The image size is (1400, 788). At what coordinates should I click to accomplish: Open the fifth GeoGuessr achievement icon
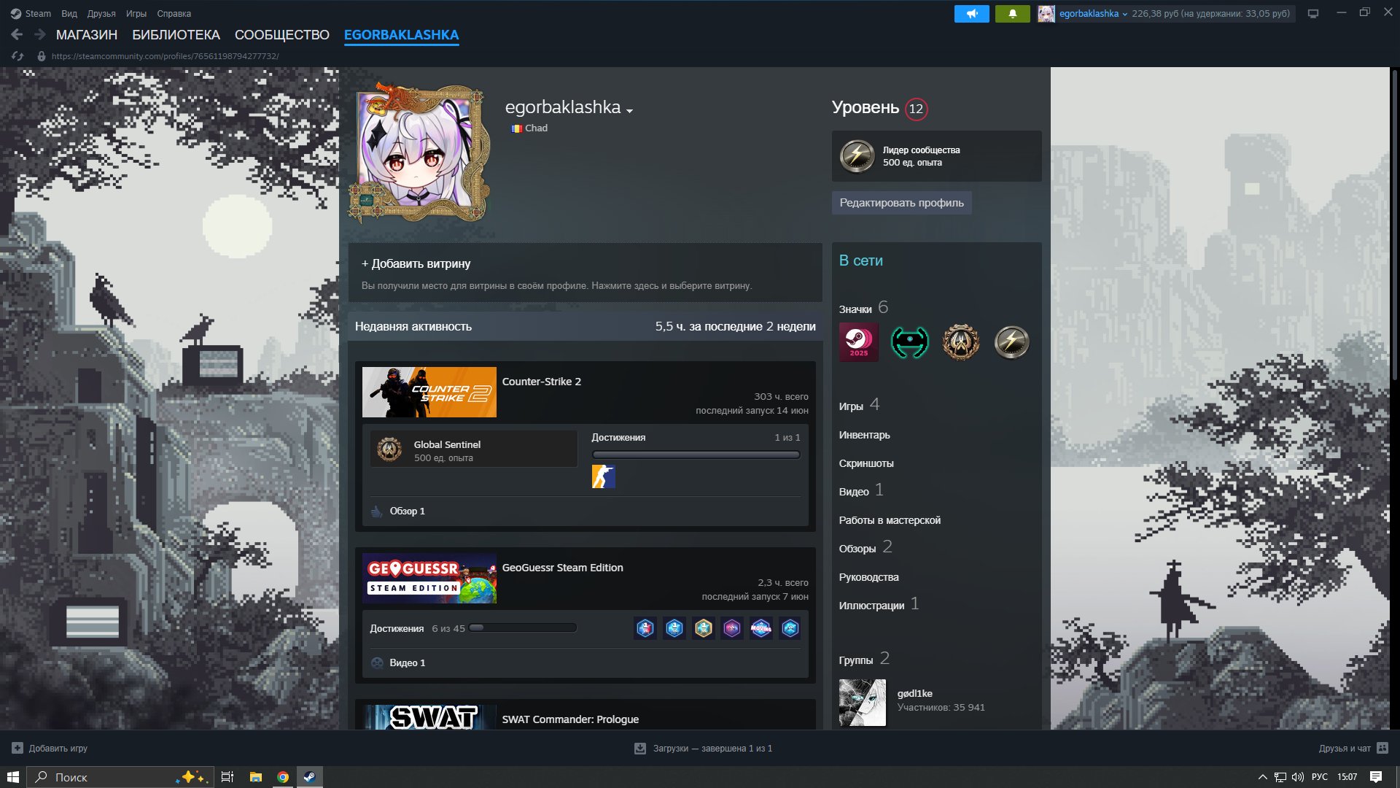click(761, 628)
